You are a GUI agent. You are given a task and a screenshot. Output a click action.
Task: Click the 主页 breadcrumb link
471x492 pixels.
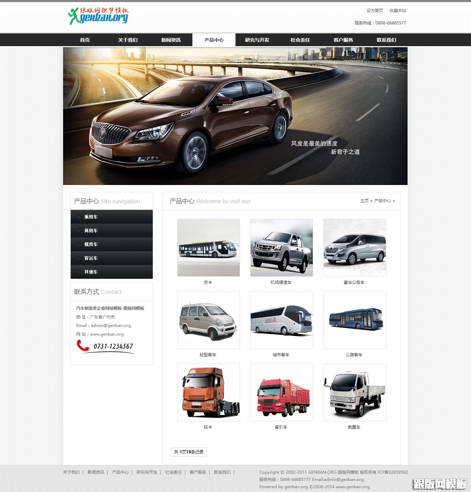[364, 201]
